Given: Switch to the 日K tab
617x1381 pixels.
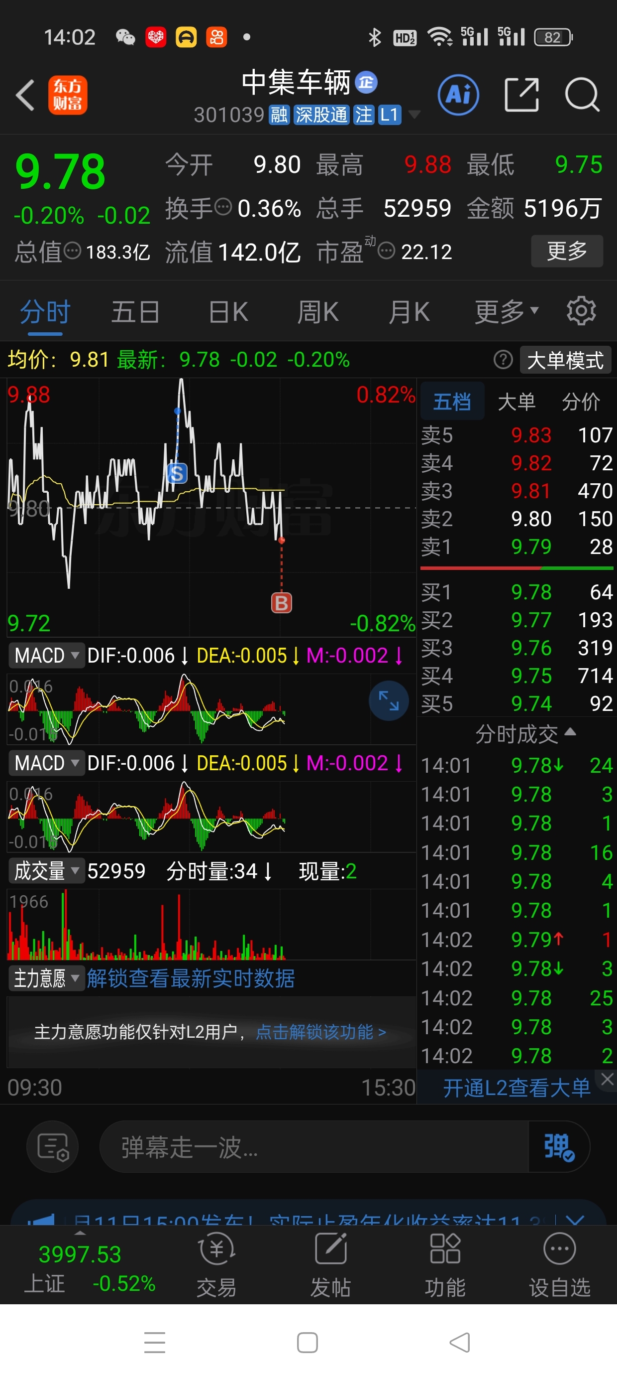Looking at the screenshot, I should (228, 311).
